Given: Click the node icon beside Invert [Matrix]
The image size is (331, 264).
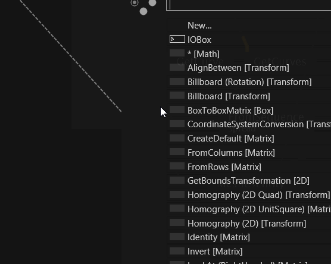Looking at the screenshot, I should point(177,251).
